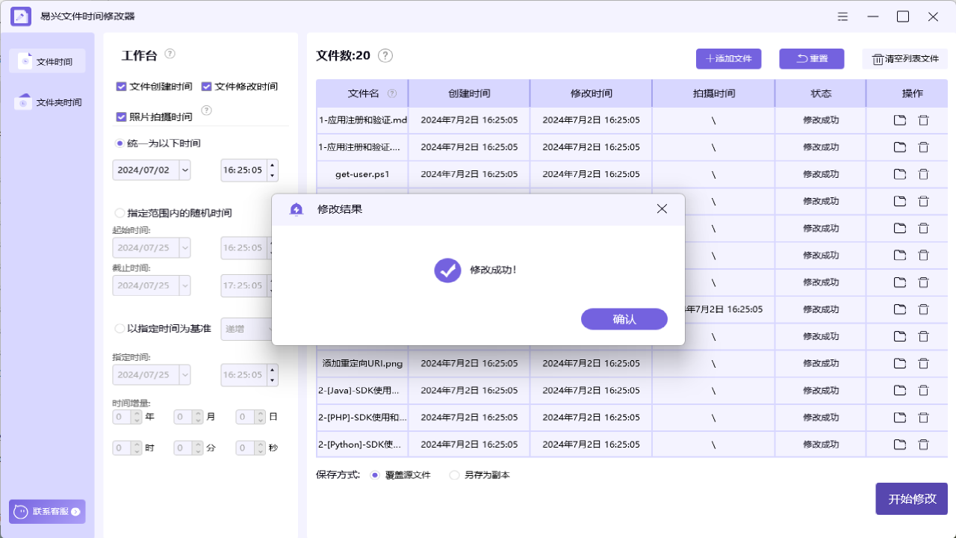This screenshot has height=538, width=956.
Task: Open the 2024/07/02 date dropdown
Action: 185,170
